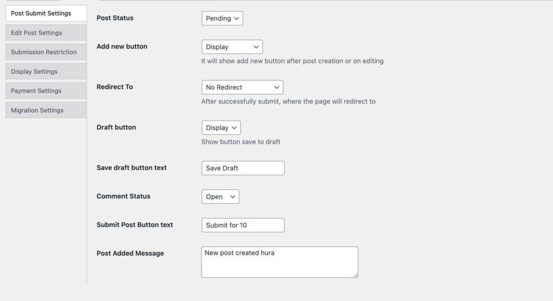This screenshot has width=553, height=301.
Task: Click the Post Added Message textarea
Action: coord(279,262)
